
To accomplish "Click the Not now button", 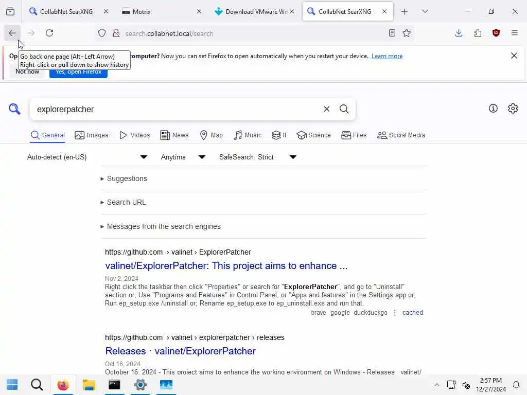I will 27,72.
